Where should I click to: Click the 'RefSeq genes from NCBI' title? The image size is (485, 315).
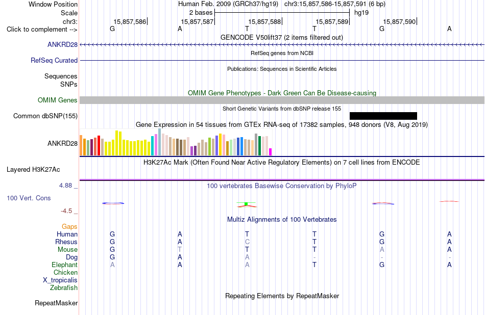[x=282, y=53]
